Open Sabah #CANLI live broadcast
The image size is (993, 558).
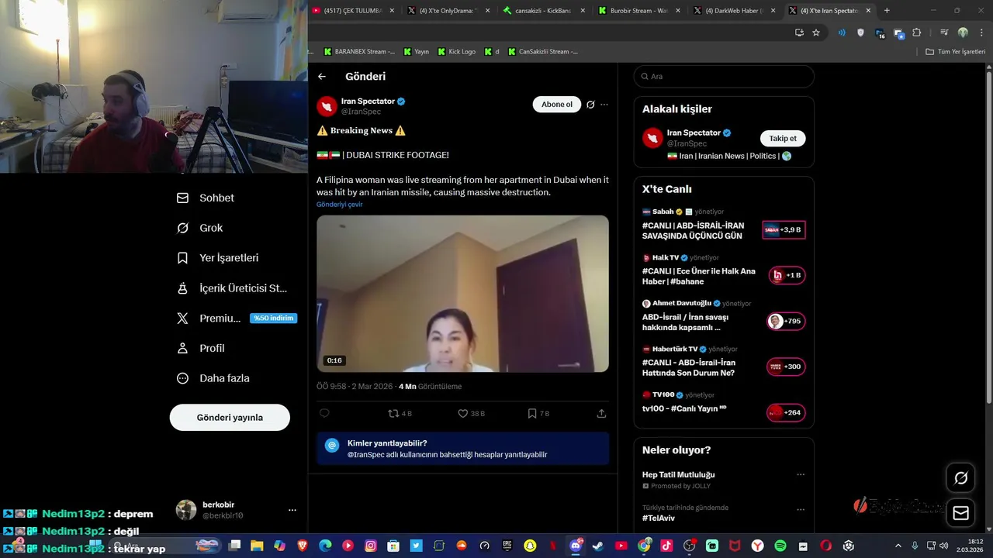723,225
